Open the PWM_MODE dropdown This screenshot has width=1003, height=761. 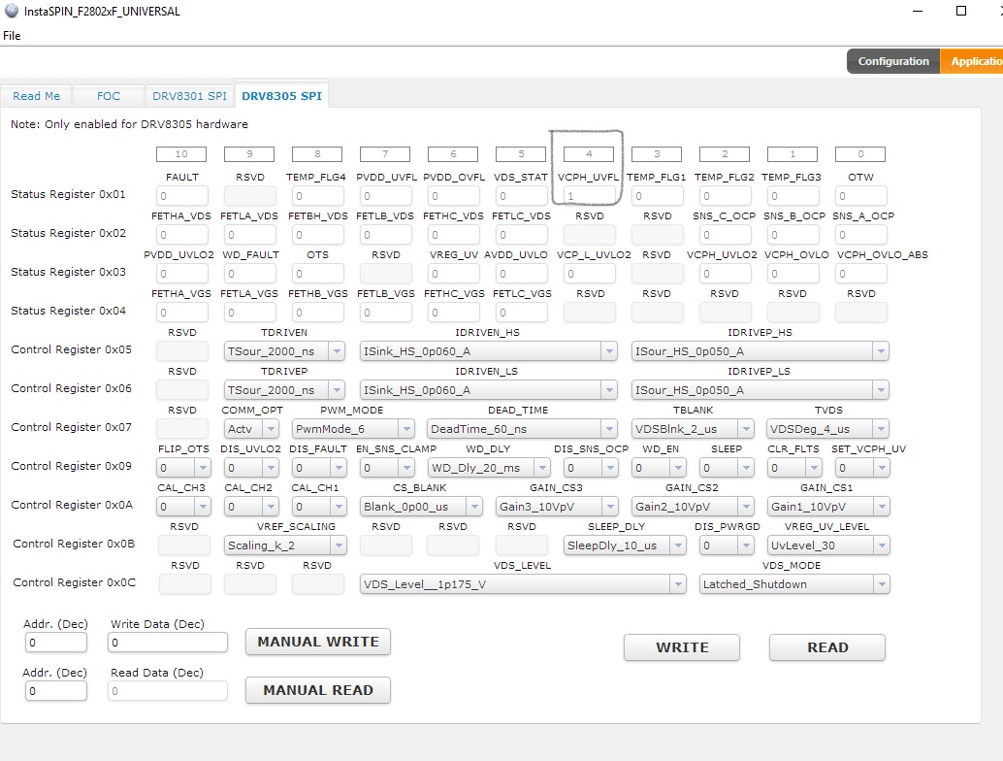coord(353,429)
